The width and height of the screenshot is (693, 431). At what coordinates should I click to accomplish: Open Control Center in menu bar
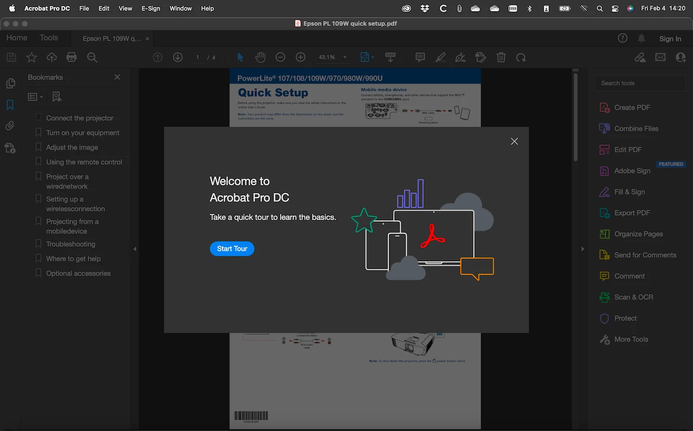[x=614, y=9]
